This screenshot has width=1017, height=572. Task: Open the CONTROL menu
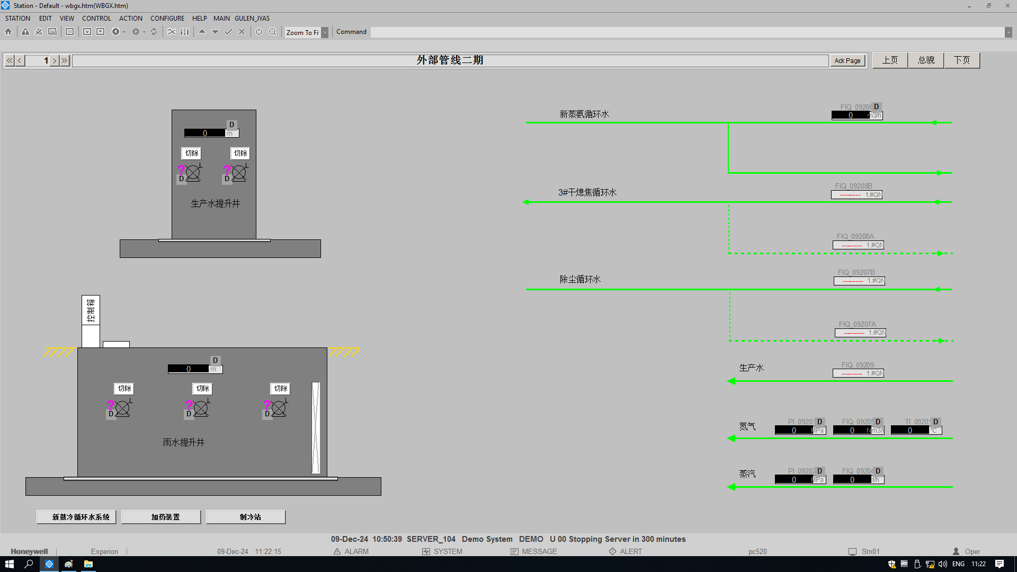point(96,18)
